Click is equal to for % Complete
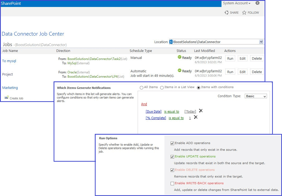Viewport: 282px width, 196px height. (x=176, y=118)
